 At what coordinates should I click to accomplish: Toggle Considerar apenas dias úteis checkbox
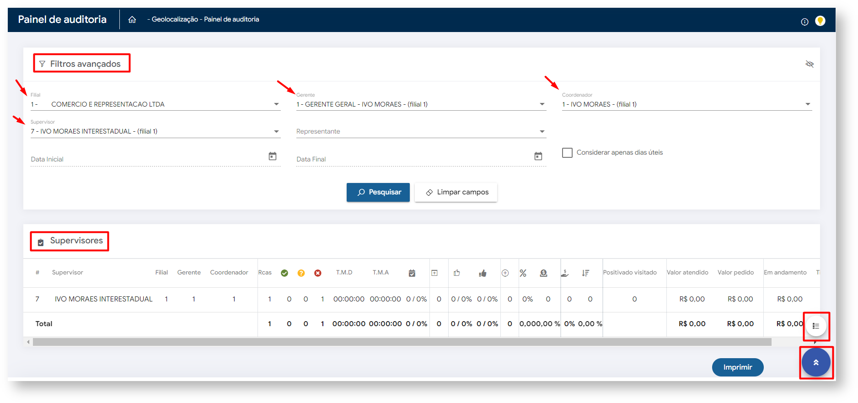pos(567,153)
